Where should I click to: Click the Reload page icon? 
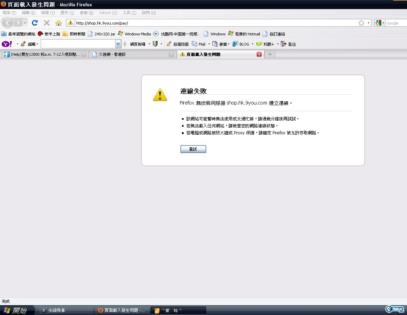(x=34, y=23)
